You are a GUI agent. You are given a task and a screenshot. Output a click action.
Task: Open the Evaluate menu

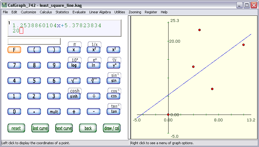point(79,12)
